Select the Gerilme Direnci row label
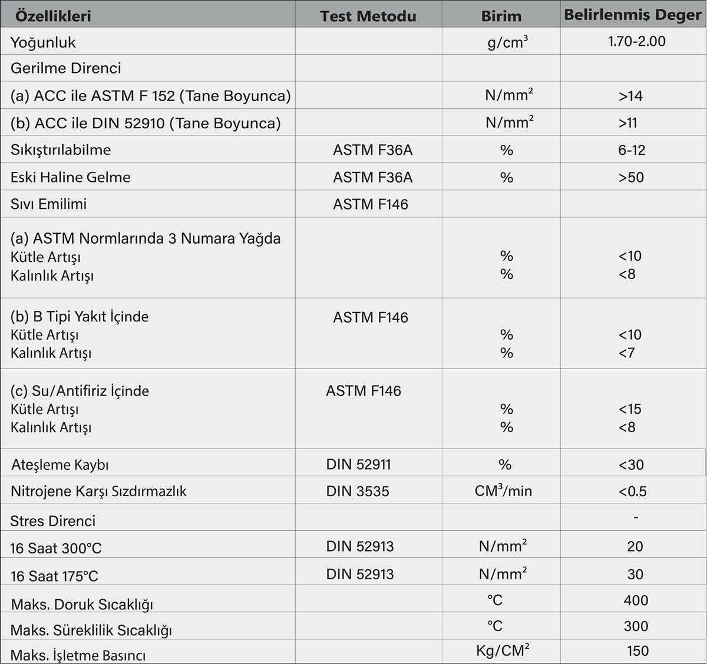The height and width of the screenshot is (664, 707). pyautogui.click(x=66, y=68)
